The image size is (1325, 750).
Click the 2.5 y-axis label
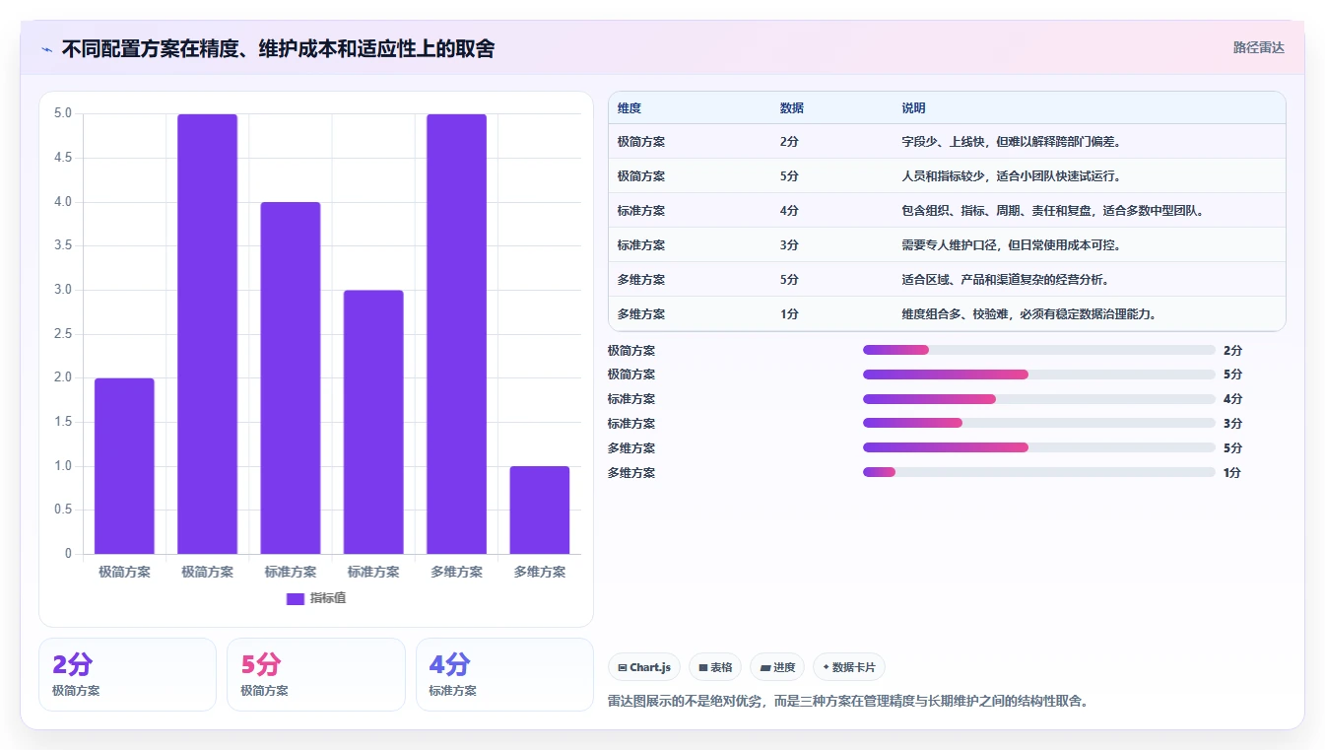pyautogui.click(x=62, y=334)
